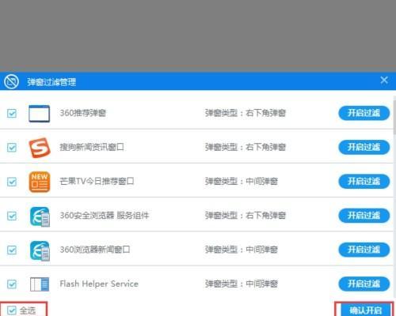Click the 360推荐弹窗 window icon
This screenshot has height=316, width=396.
39,114
